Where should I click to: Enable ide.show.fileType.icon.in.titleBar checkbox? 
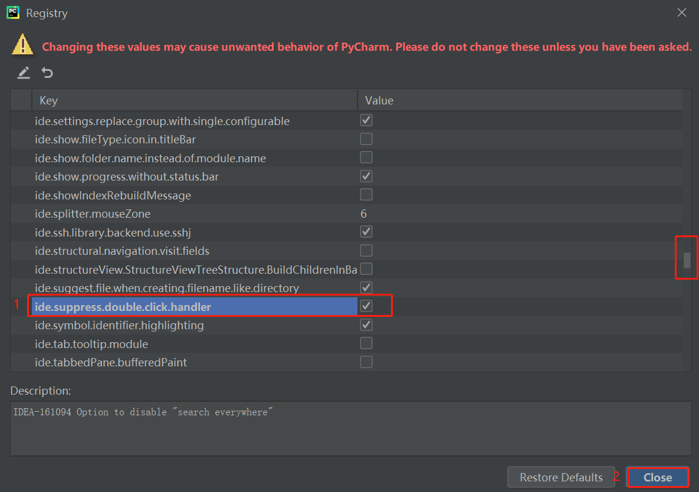pyautogui.click(x=366, y=139)
